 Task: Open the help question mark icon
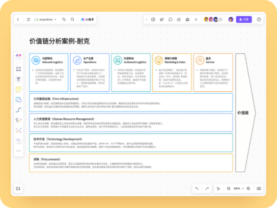pyautogui.click(x=259, y=20)
